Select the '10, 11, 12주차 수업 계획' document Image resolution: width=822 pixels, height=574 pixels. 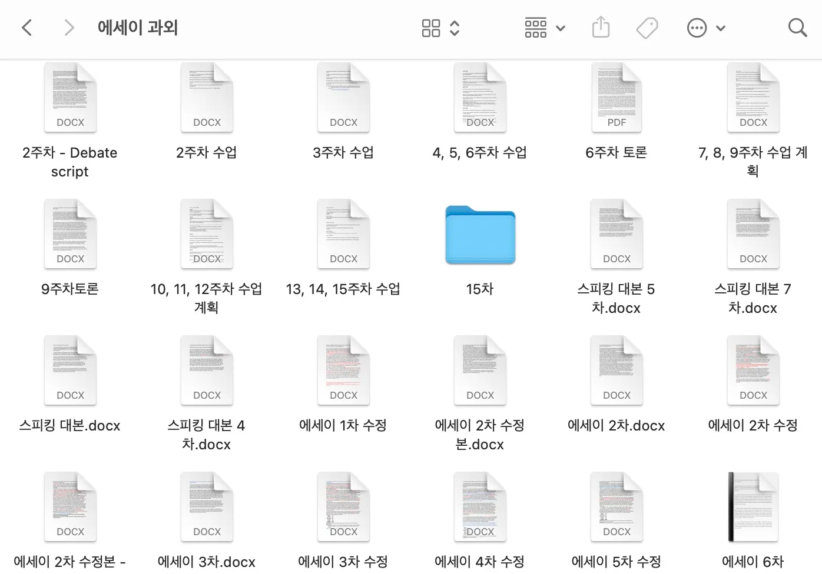point(207,233)
